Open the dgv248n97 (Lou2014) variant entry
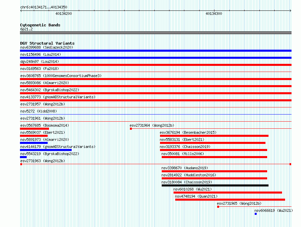Image resolution: width=301 pixels, height=227 pixels. click(x=40, y=61)
